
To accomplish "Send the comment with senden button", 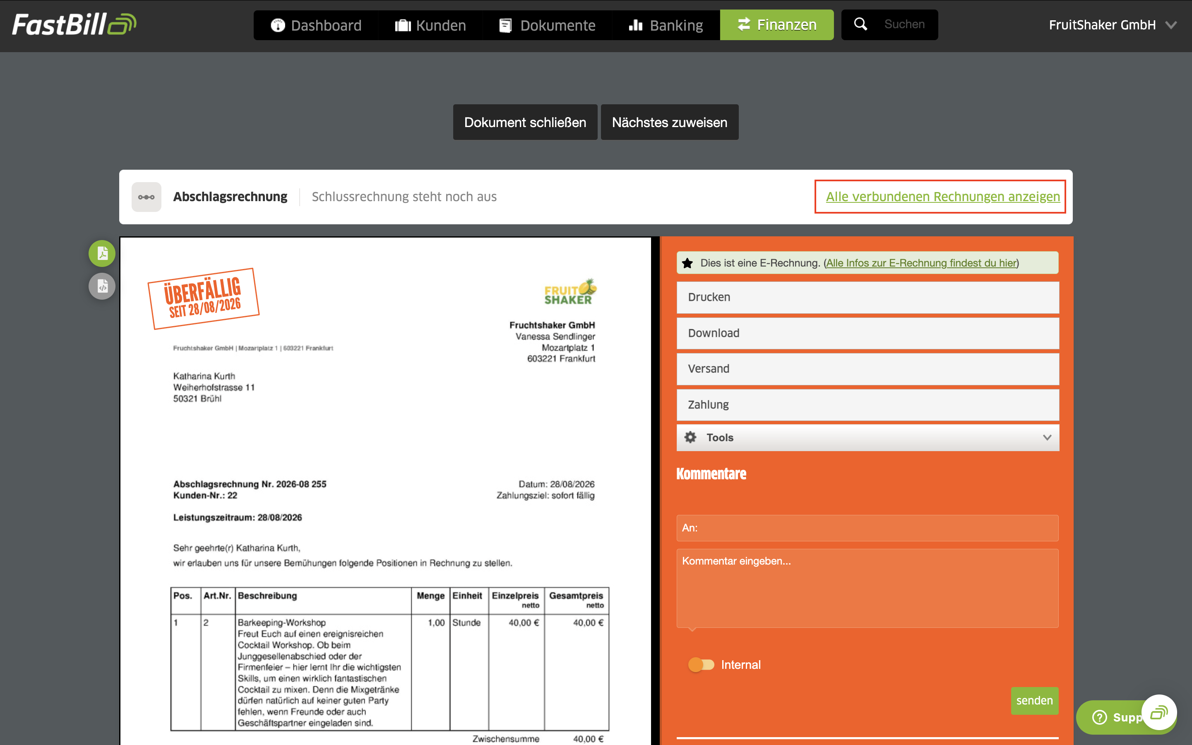I will pos(1034,700).
